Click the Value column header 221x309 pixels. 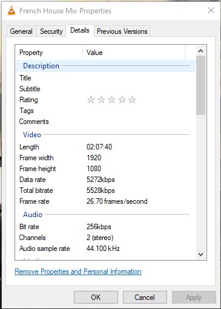click(134, 53)
